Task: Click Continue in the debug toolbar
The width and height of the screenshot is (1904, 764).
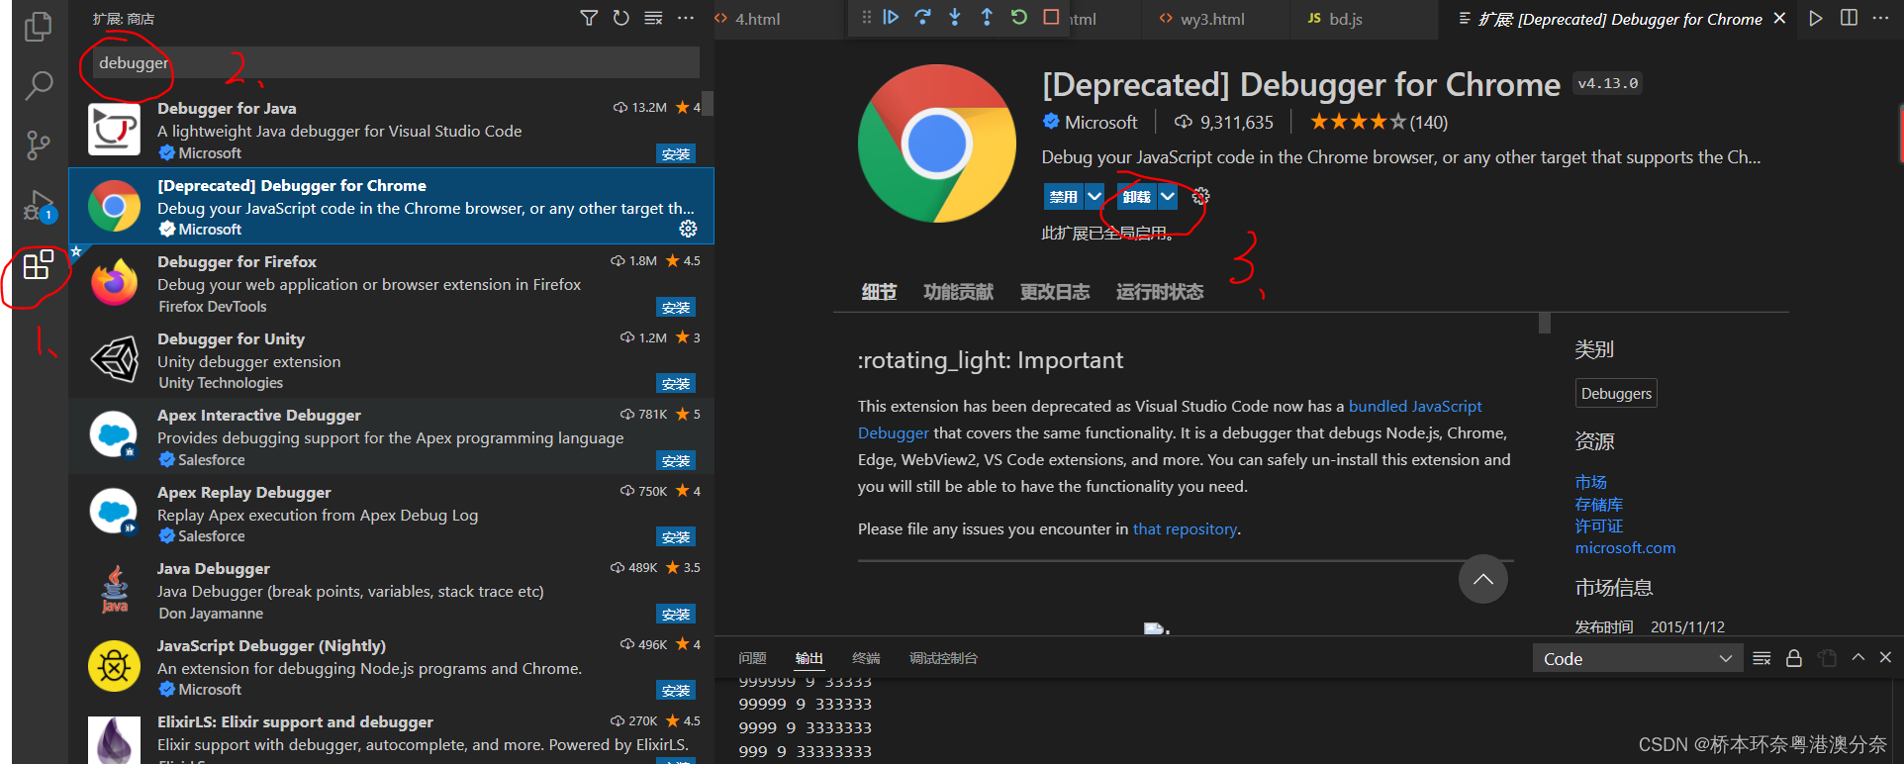Action: (891, 17)
